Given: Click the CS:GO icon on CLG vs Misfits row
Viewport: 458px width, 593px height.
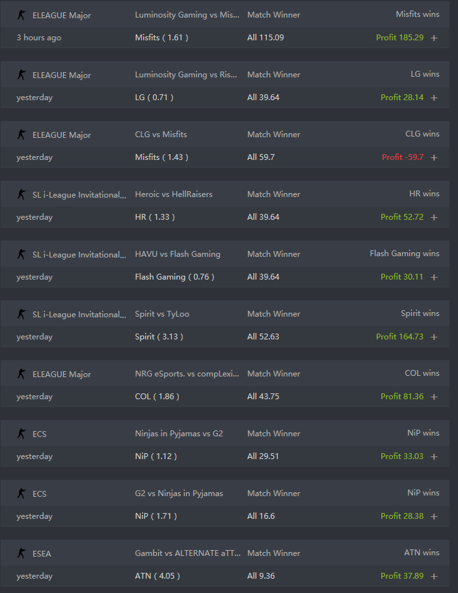Looking at the screenshot, I should point(21,134).
